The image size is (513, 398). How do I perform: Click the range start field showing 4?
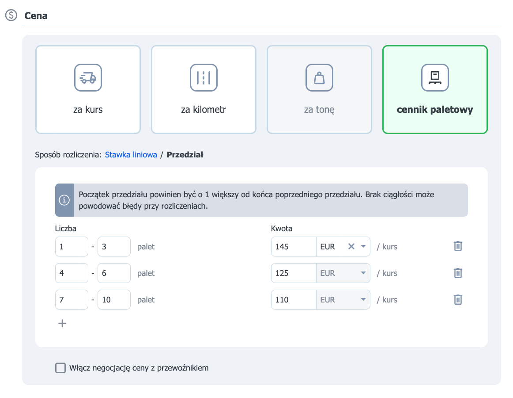[x=72, y=273]
